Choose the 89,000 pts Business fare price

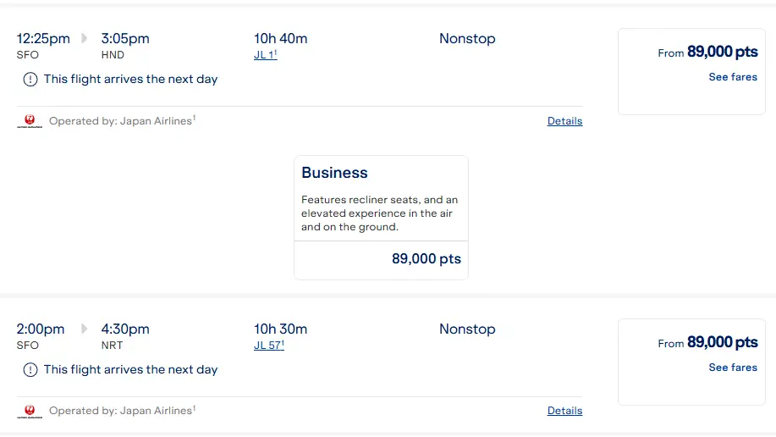[x=427, y=258]
